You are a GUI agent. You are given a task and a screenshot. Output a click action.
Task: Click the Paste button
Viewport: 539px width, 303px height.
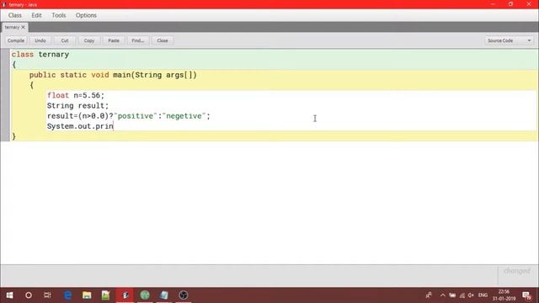tap(114, 40)
